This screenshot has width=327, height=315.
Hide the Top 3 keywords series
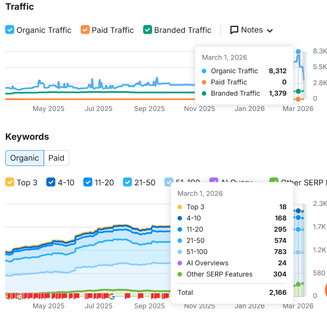pyautogui.click(x=10, y=182)
